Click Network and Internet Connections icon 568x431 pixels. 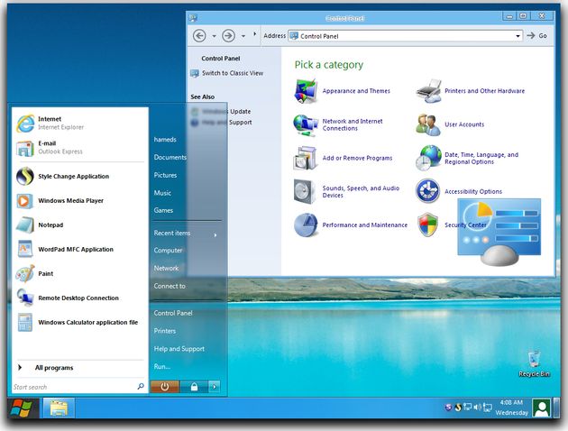(305, 125)
